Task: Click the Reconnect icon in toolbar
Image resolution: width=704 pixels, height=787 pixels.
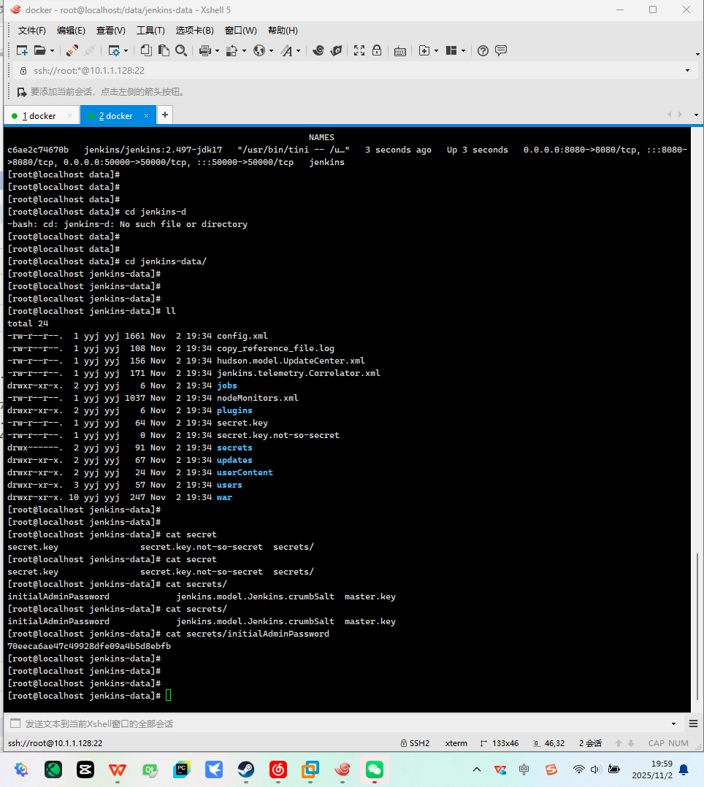Action: (x=72, y=50)
